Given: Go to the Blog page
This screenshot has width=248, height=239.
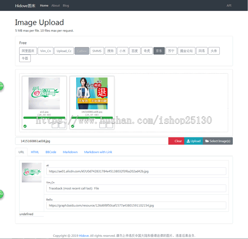Looking at the screenshot, I should click(x=66, y=6).
